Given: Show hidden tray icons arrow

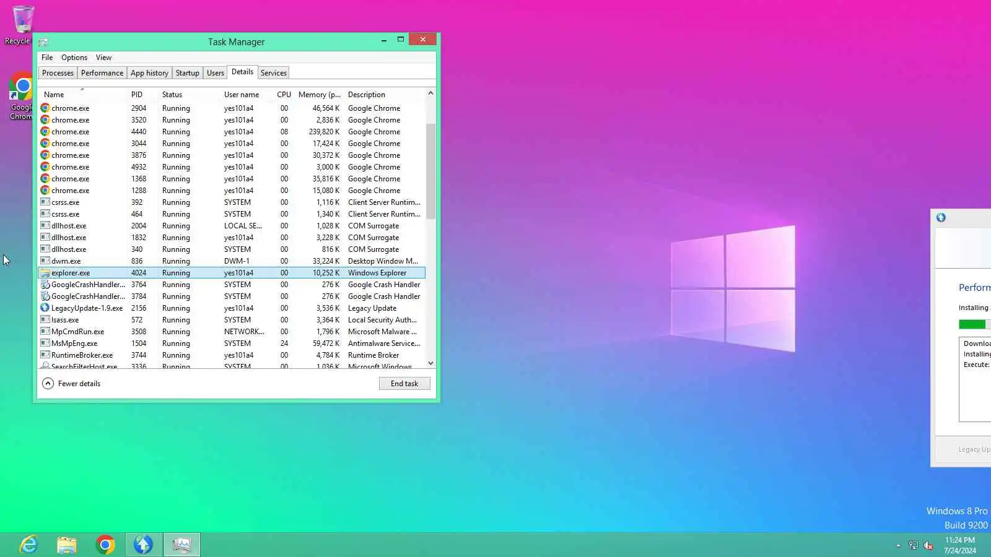Looking at the screenshot, I should pyautogui.click(x=898, y=545).
